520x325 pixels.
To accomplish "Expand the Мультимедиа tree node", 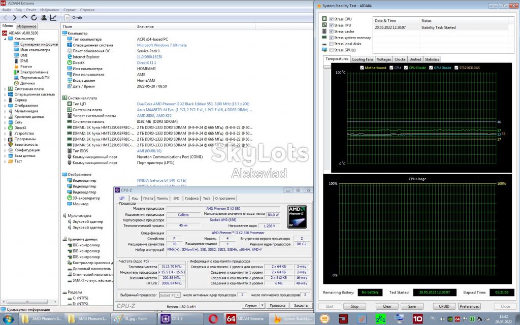I will click(x=5, y=111).
